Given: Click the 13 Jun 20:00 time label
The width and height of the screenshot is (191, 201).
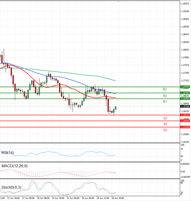Looking at the screenshot, I should pos(13,198).
